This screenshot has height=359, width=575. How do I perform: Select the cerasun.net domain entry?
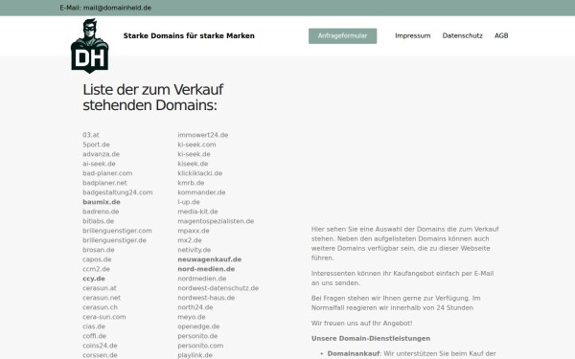(102, 298)
